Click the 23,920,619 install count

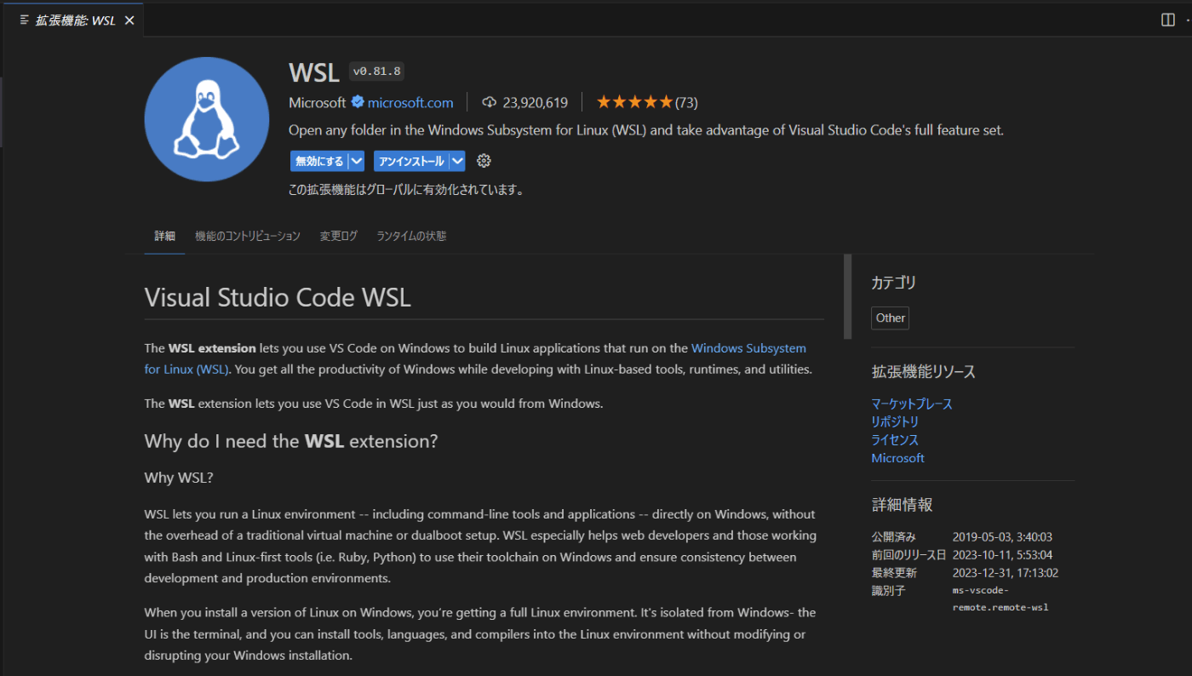point(536,103)
